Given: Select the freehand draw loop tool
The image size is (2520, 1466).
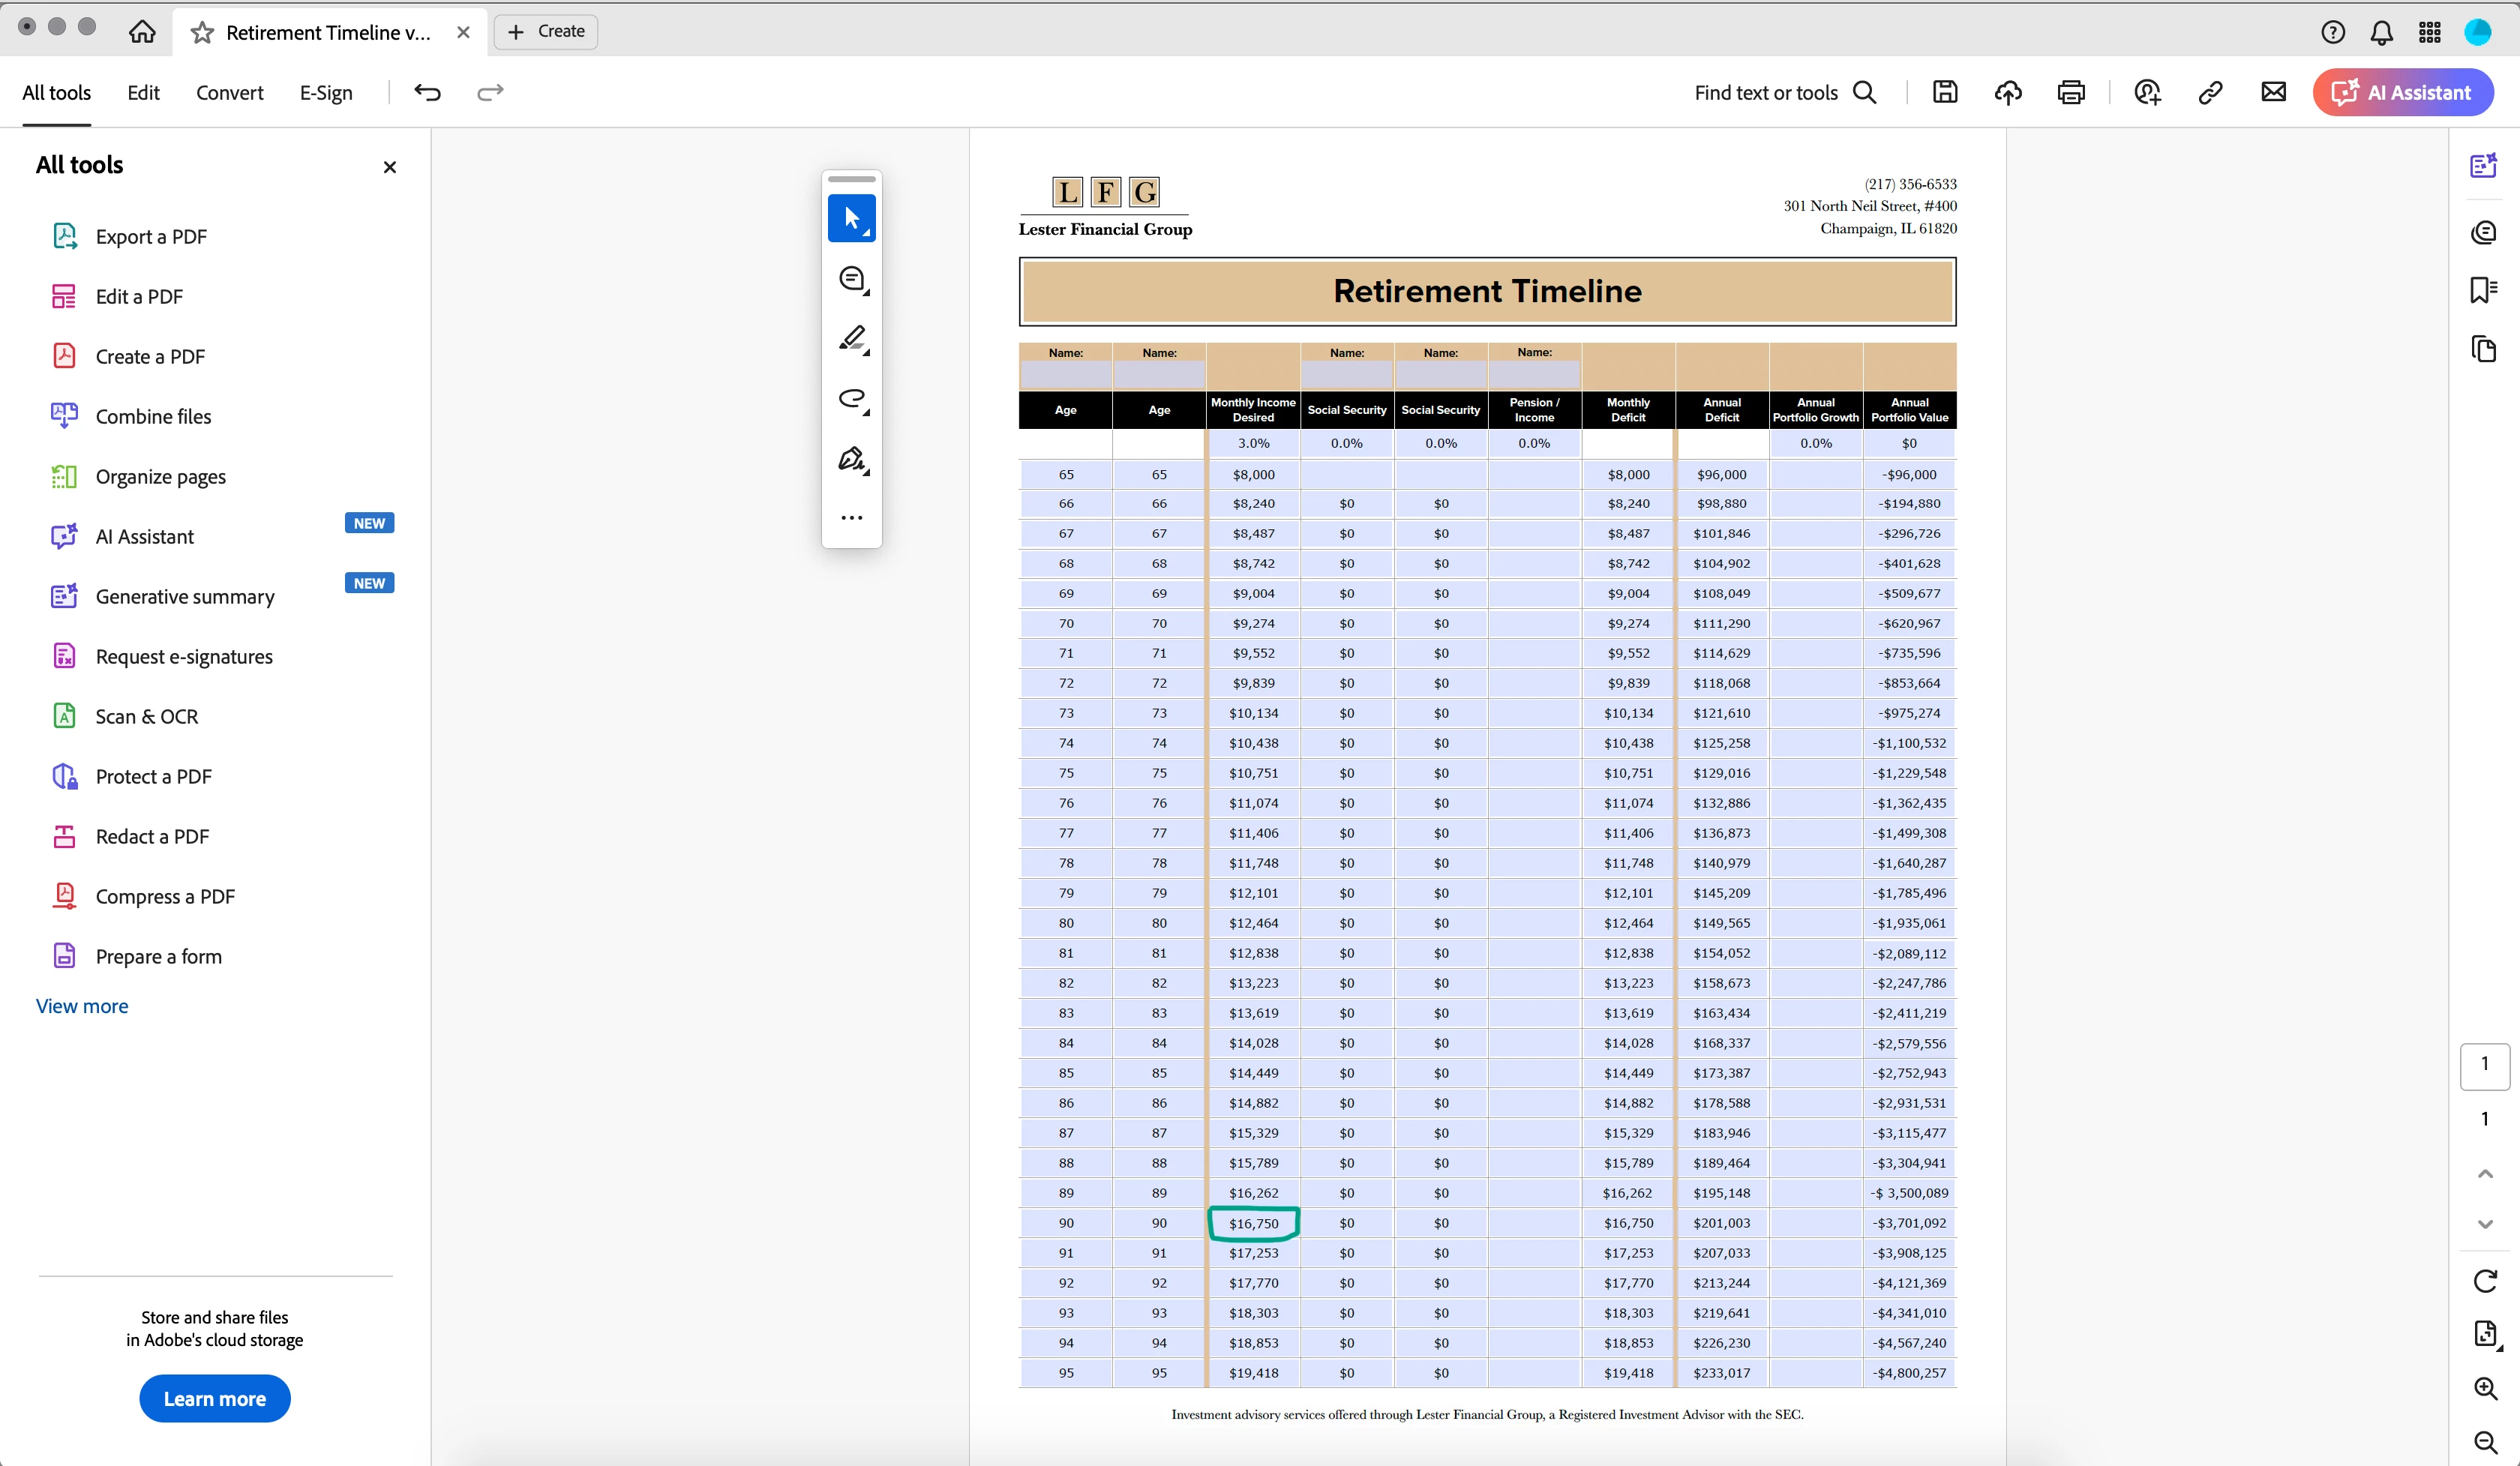Looking at the screenshot, I should point(851,399).
